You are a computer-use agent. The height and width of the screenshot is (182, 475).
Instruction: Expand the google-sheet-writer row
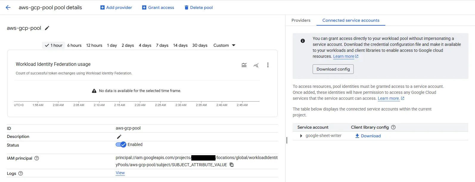(x=301, y=136)
